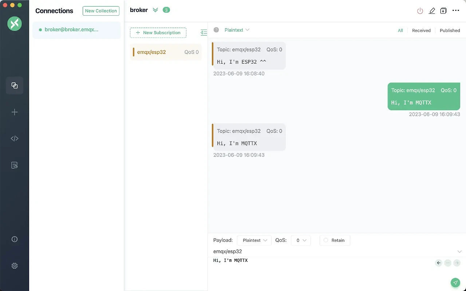Click the received gray "Hi, I'm MQTTX" message
Image resolution: width=466 pixels, height=291 pixels.
(x=249, y=137)
